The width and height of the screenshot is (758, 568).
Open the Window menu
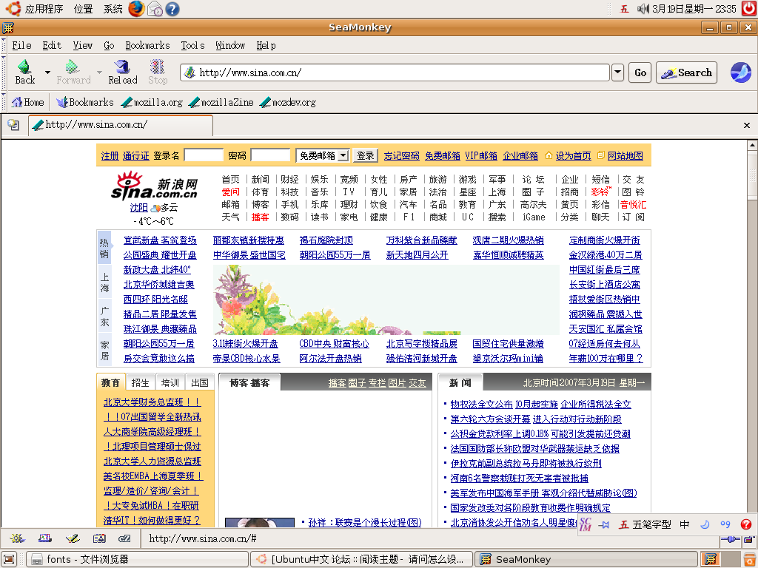(230, 45)
